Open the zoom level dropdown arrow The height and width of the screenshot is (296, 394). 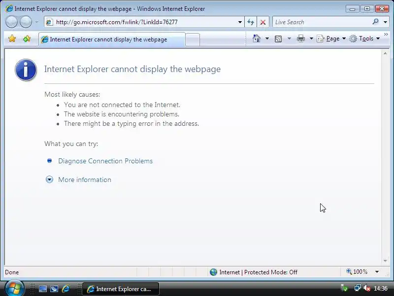pyautogui.click(x=377, y=272)
